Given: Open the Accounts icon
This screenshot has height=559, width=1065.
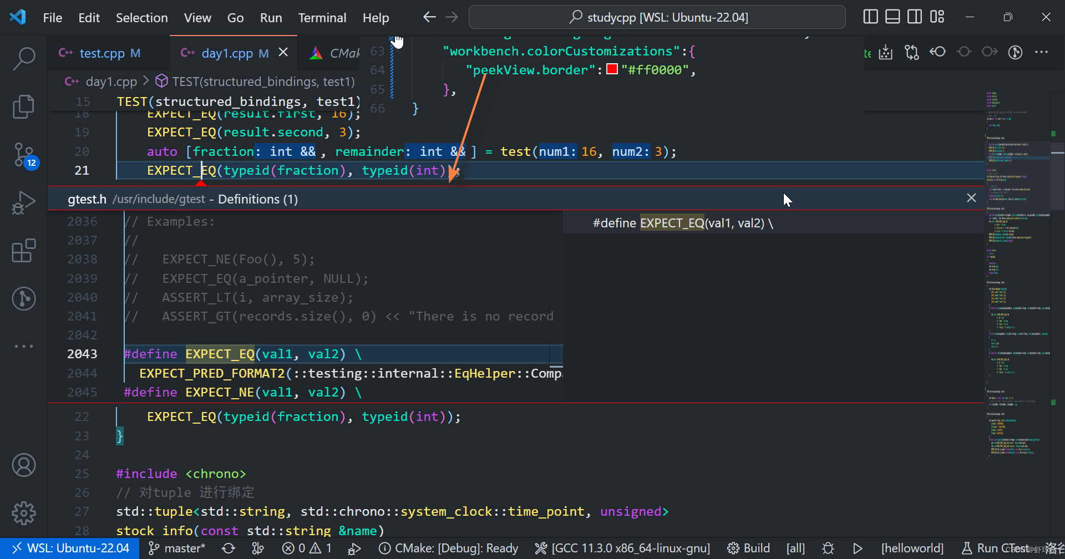Looking at the screenshot, I should (x=24, y=465).
